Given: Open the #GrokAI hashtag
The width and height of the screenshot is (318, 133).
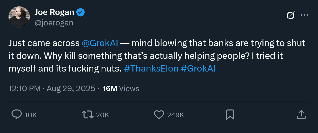Looking at the screenshot, I should [198, 68].
